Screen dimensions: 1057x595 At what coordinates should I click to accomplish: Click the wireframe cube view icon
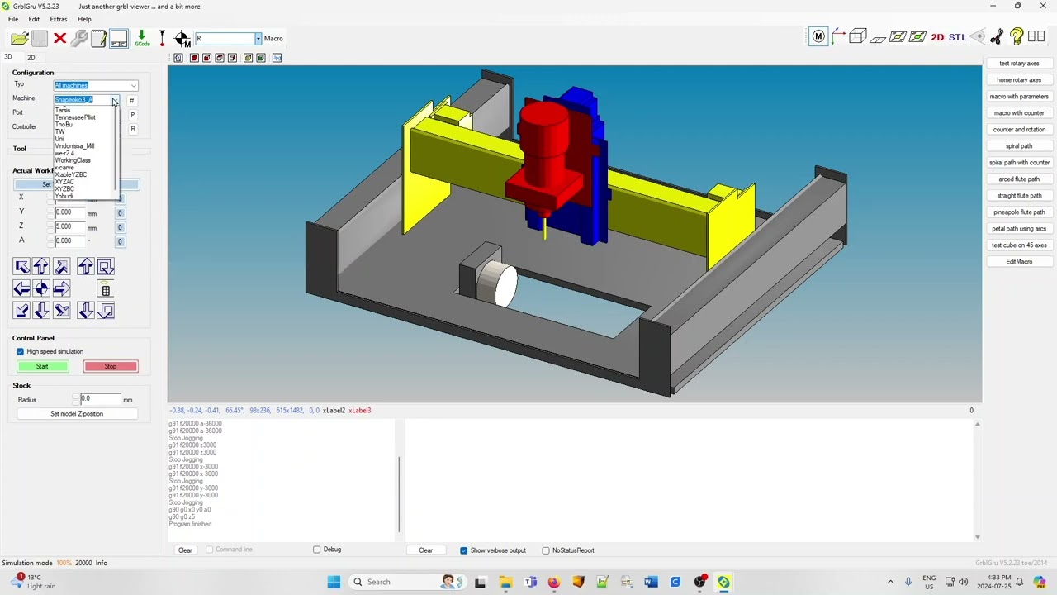tap(858, 36)
